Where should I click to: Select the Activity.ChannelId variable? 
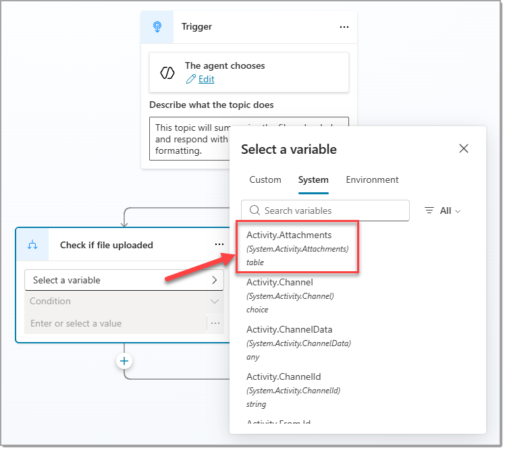(294, 391)
